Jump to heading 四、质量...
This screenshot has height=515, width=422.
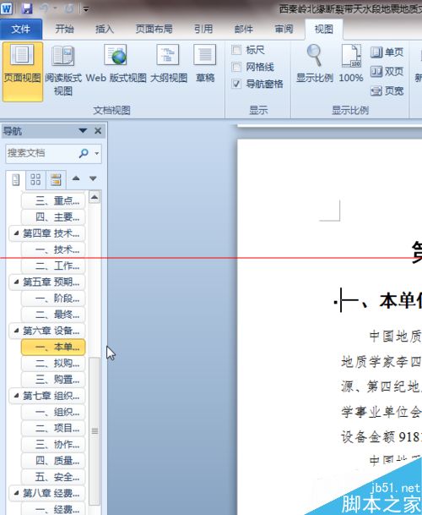coord(53,461)
